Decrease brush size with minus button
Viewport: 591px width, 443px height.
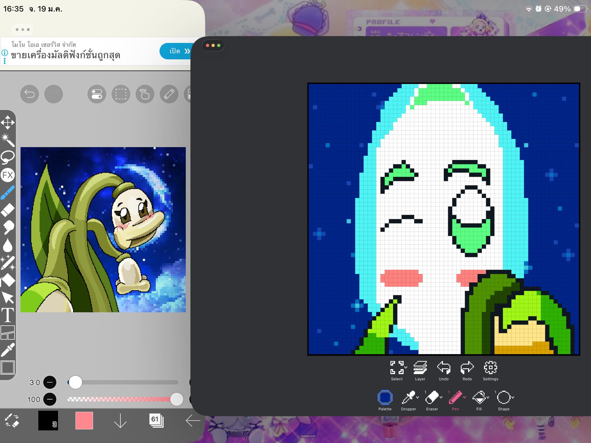coord(50,382)
